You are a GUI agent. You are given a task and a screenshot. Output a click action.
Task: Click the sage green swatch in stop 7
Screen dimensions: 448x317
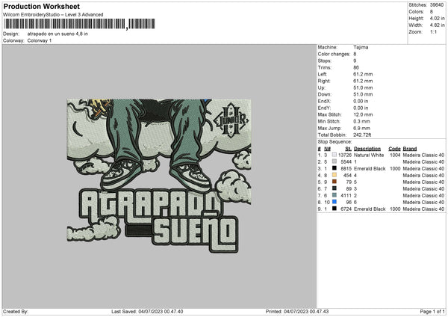tap(335, 195)
